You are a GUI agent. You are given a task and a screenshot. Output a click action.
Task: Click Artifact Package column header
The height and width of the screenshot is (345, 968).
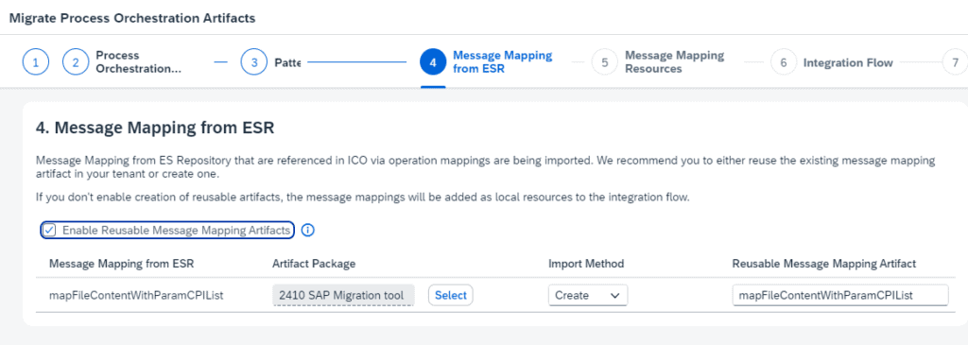pos(314,264)
